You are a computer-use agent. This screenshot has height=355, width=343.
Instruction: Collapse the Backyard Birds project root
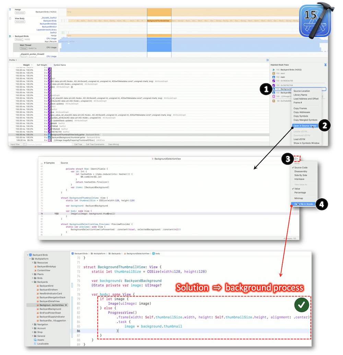[x=28, y=255]
